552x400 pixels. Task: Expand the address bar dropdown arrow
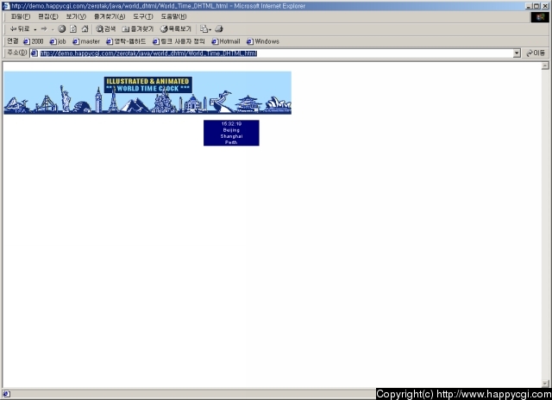pyautogui.click(x=517, y=53)
